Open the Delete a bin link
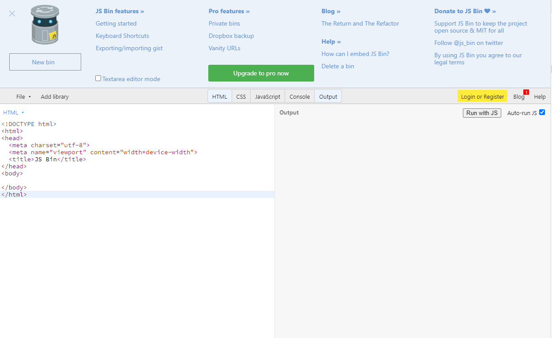Screen dimensions: 552x338 [338, 66]
